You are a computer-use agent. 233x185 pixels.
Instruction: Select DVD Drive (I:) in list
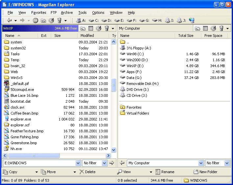click(138, 90)
